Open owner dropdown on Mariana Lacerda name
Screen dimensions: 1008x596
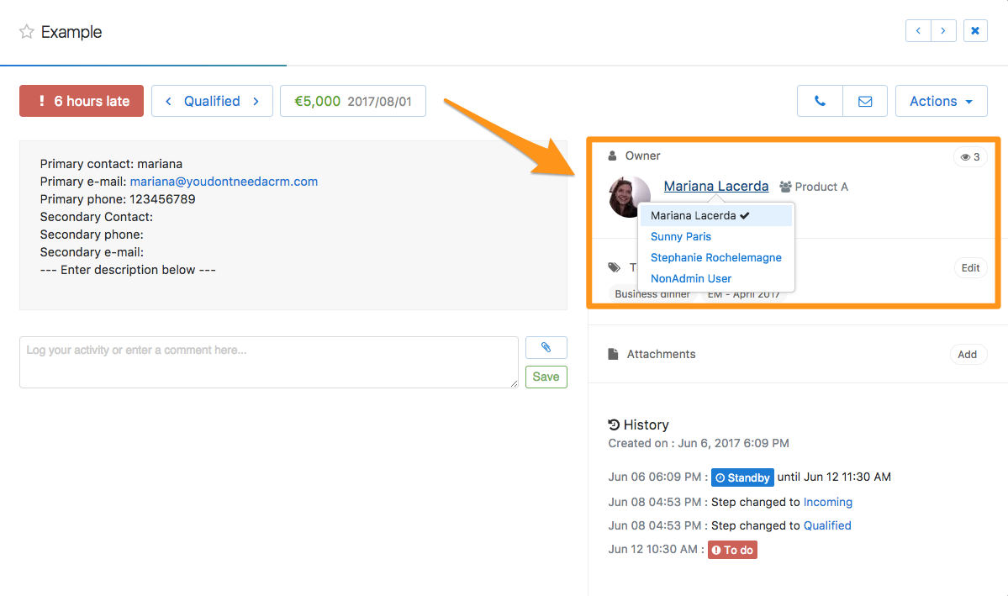coord(715,187)
